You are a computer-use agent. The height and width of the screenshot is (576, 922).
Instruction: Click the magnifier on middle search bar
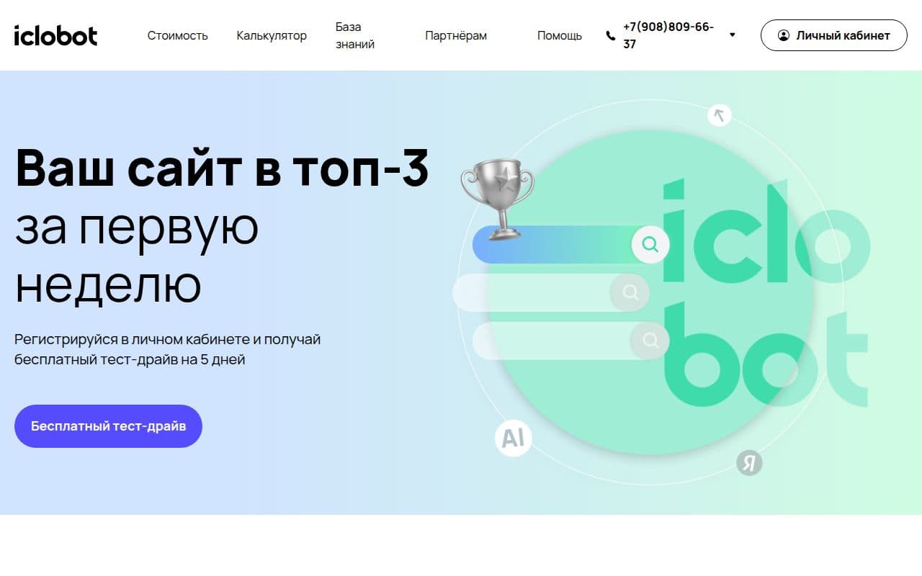[x=630, y=292]
